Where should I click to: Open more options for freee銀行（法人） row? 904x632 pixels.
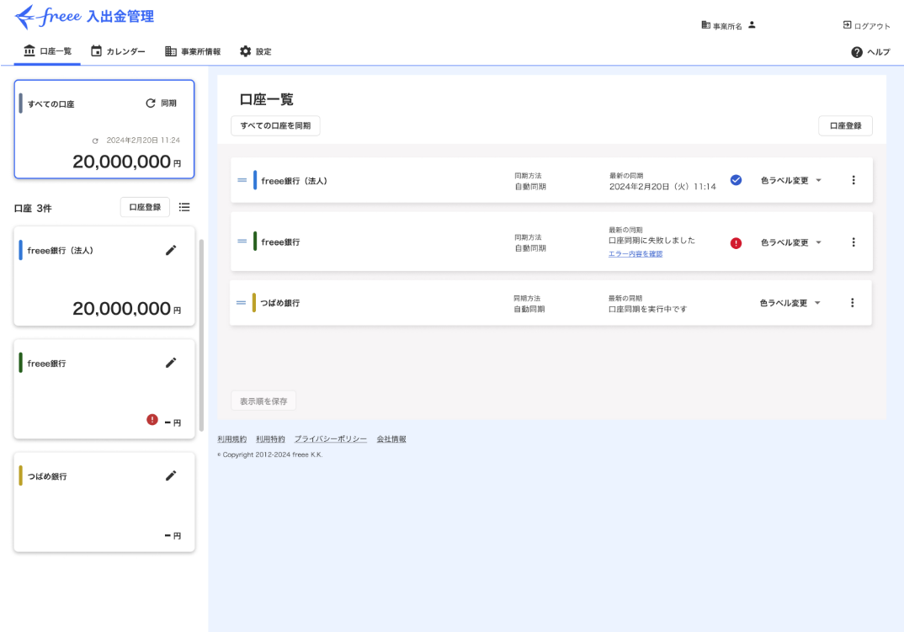[853, 180]
